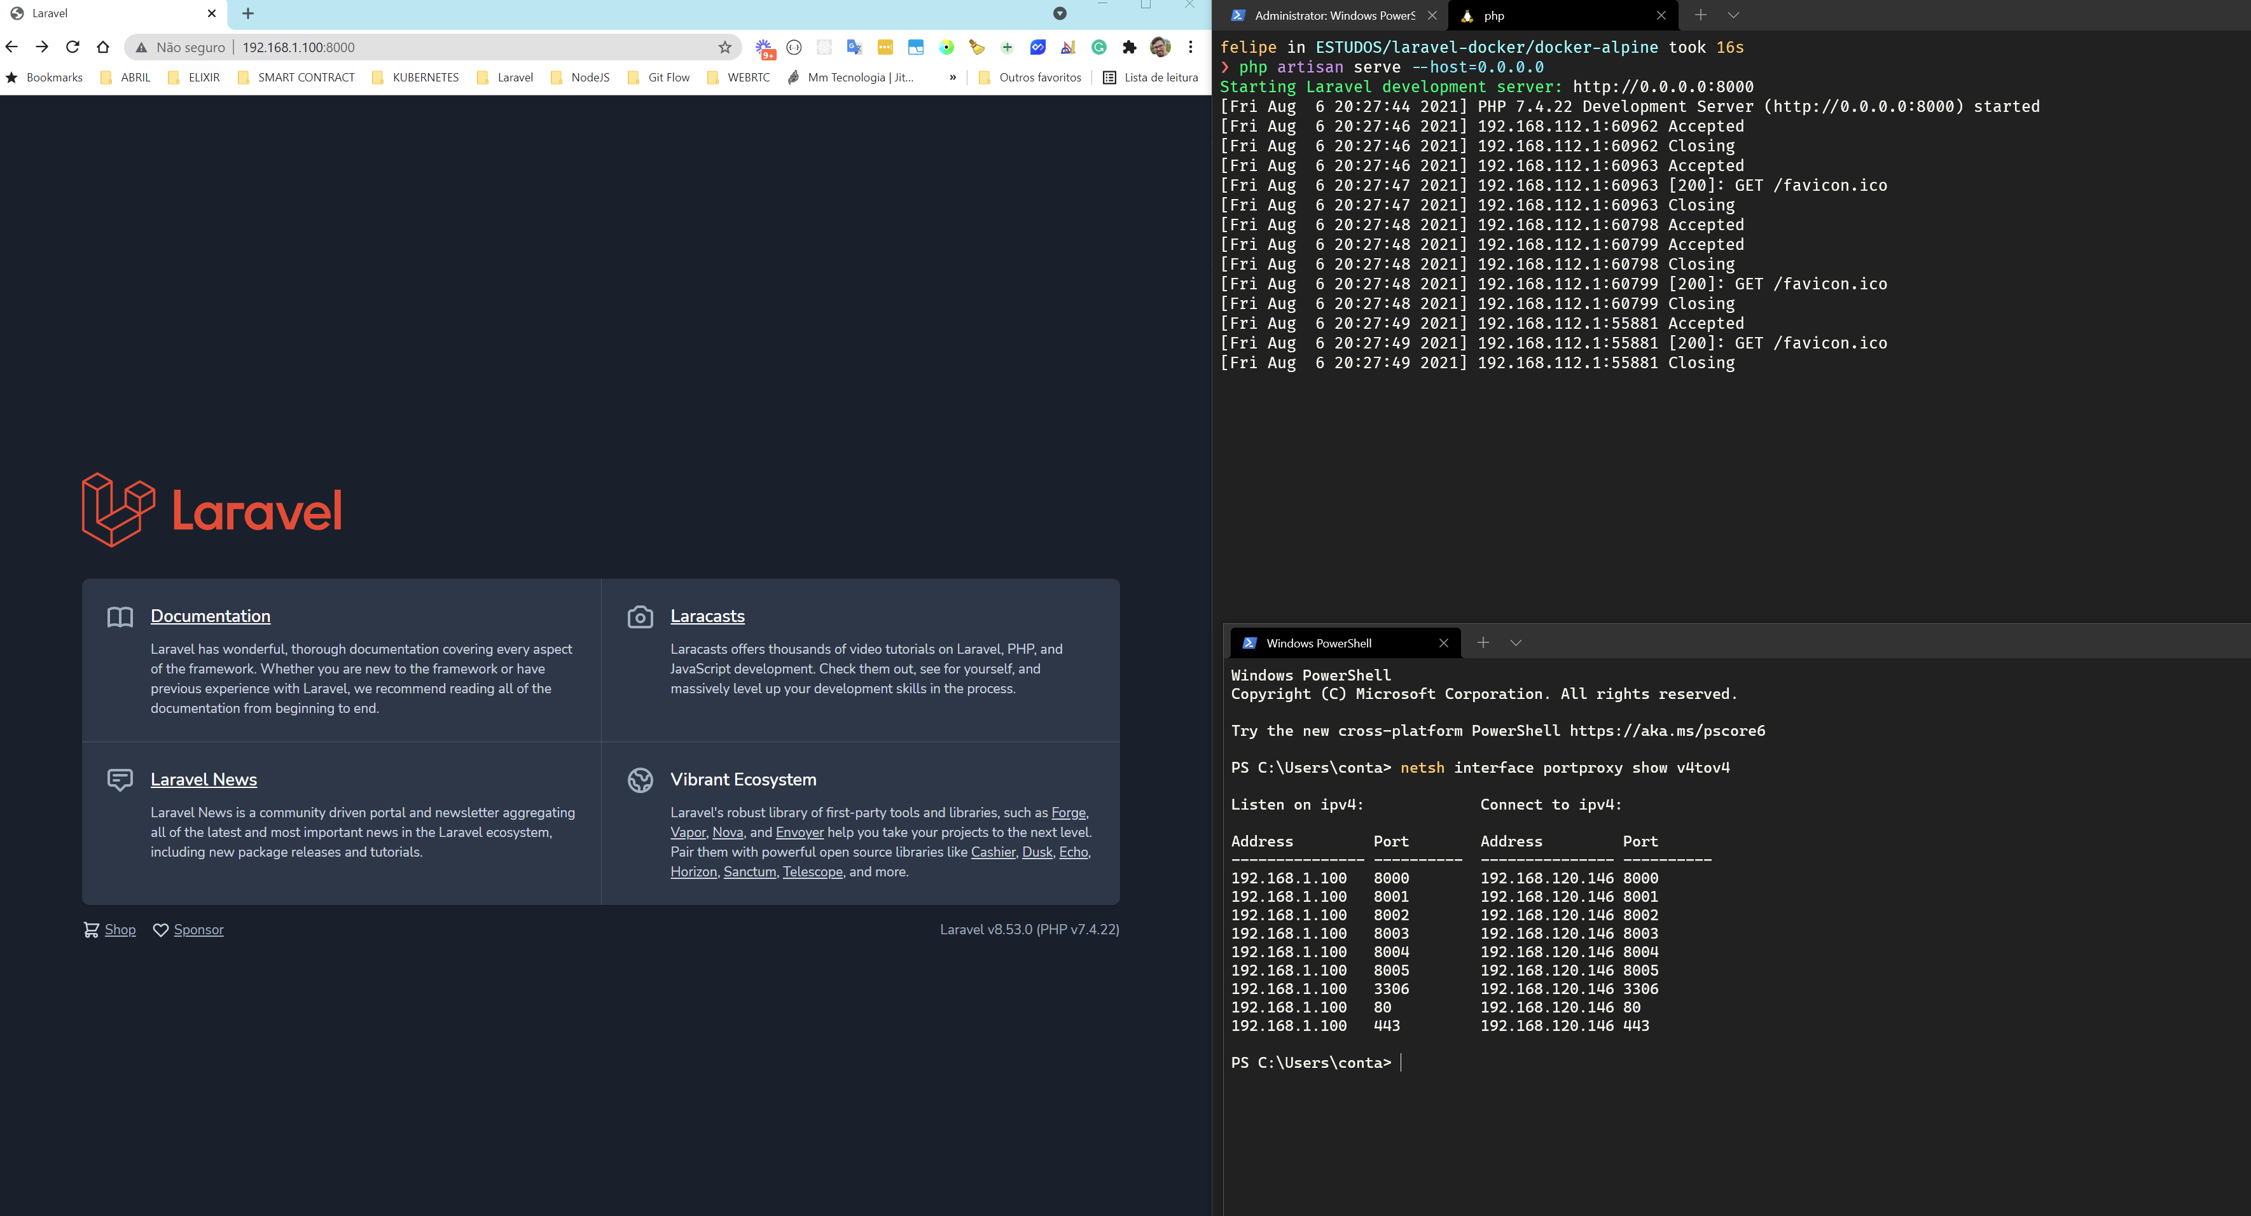
Task: Open the Windows Terminal tab dropdown
Action: tap(1733, 16)
